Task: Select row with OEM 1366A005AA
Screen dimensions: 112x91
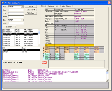Action: pyautogui.click(x=20, y=44)
